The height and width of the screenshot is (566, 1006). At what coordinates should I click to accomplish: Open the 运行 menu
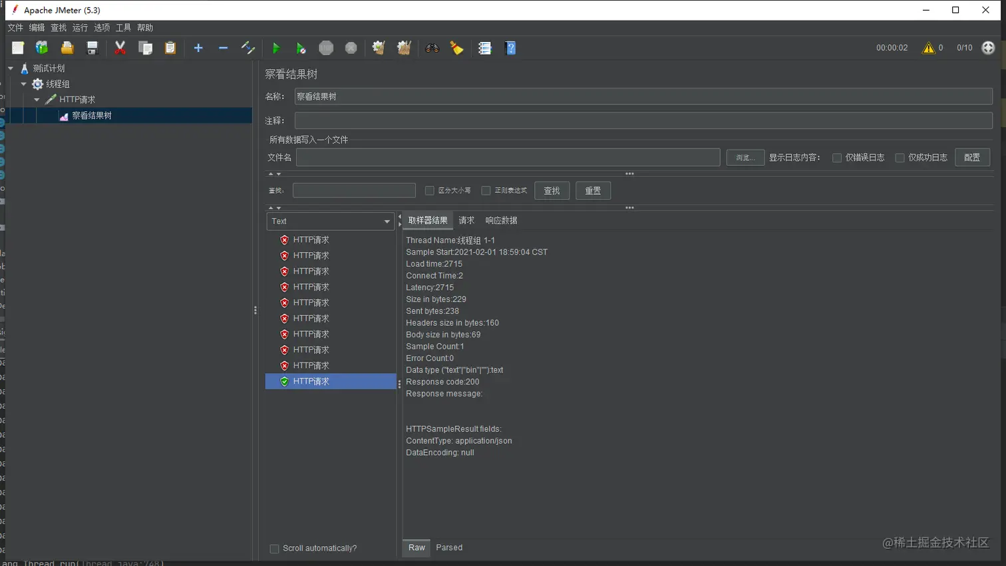[x=80, y=28]
